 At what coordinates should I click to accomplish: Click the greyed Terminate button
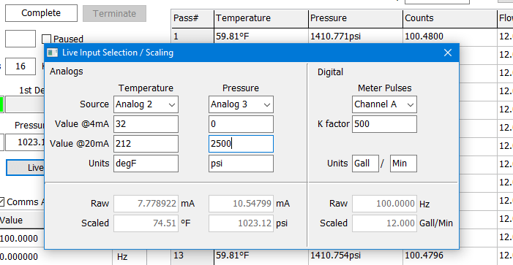tap(114, 13)
